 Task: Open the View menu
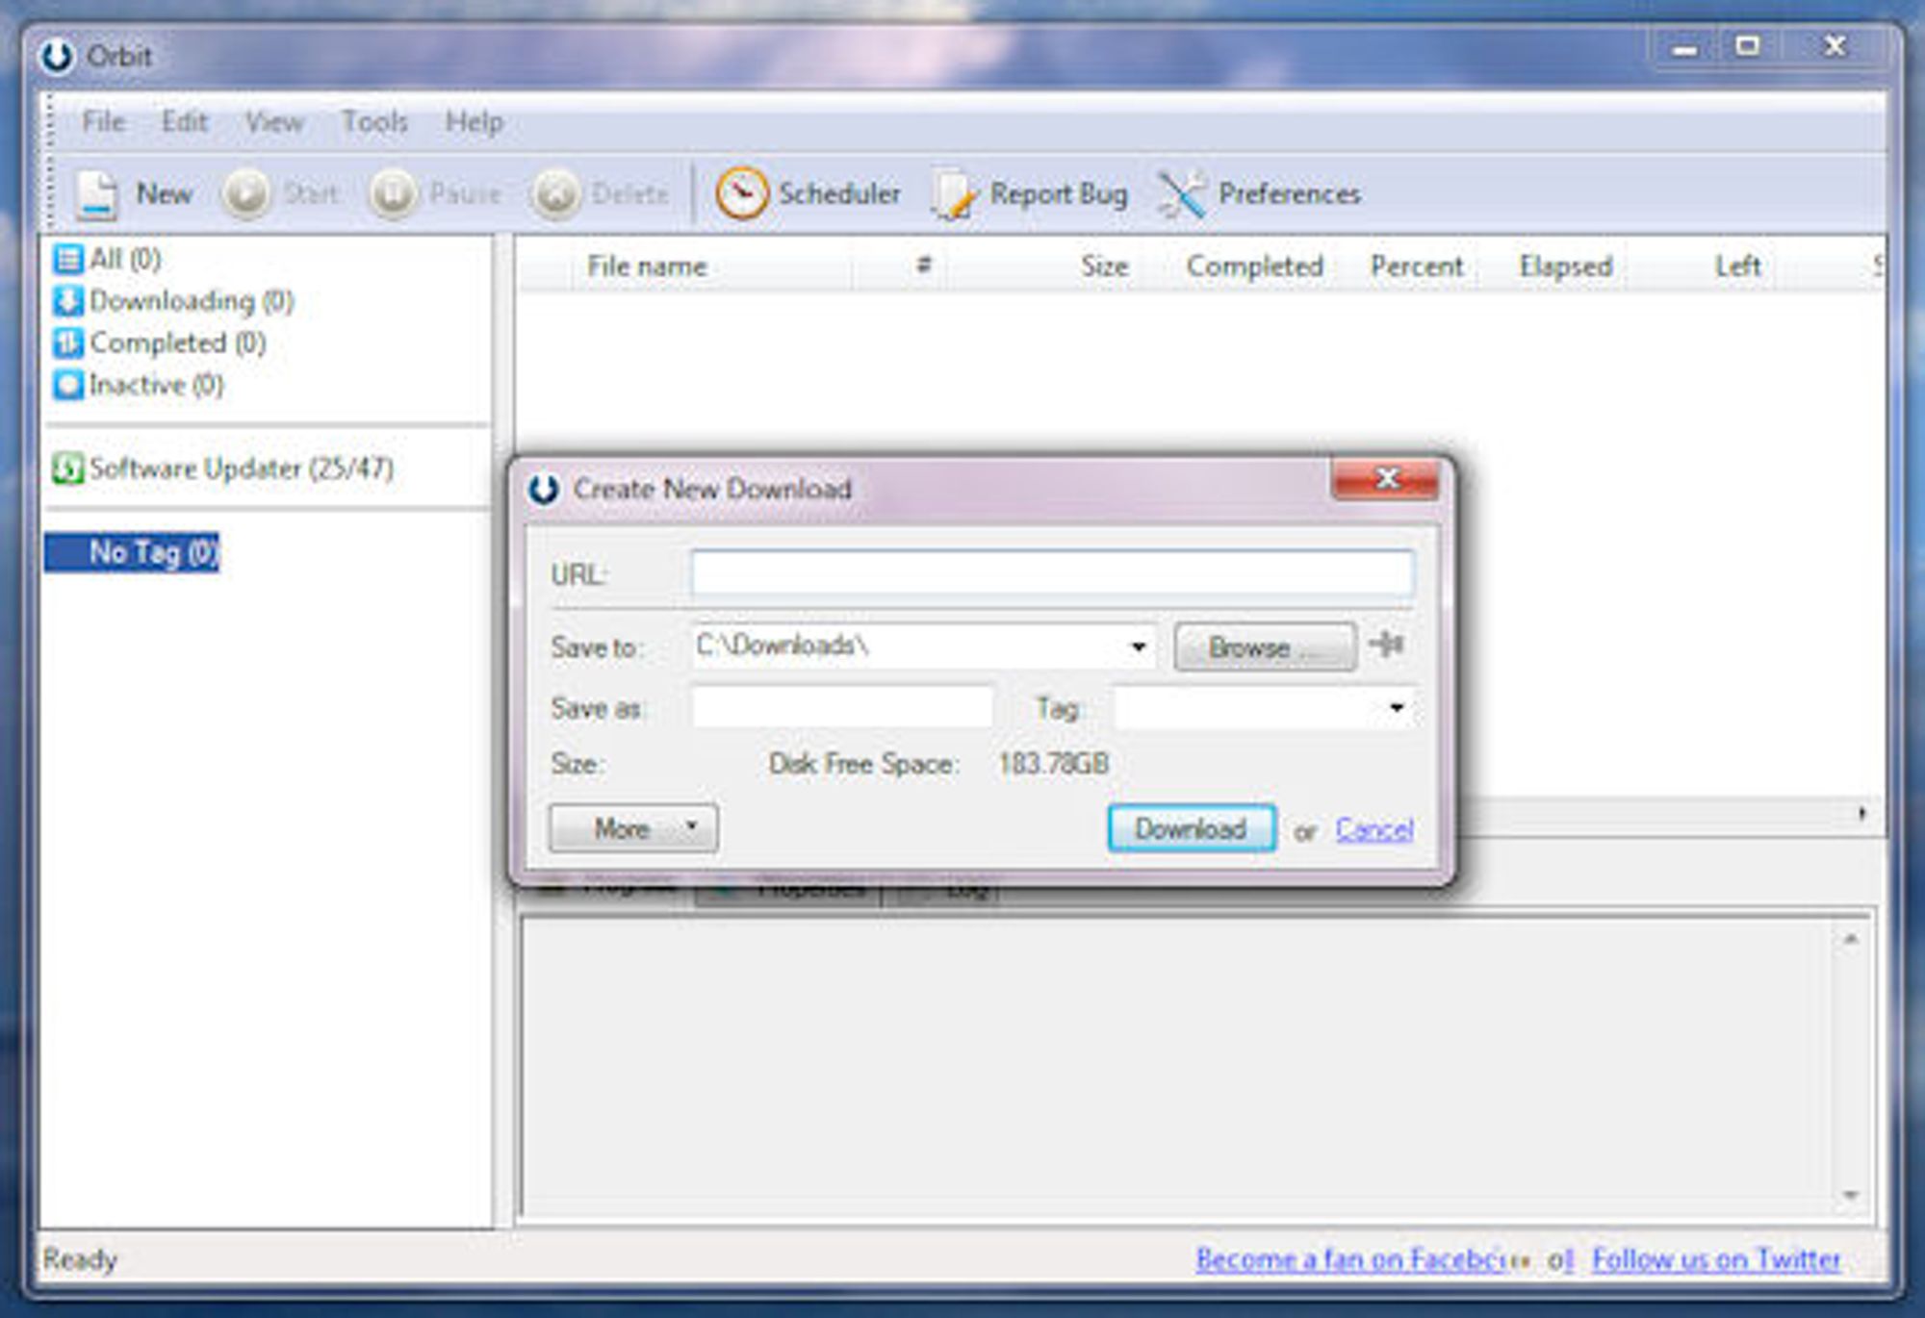tap(274, 122)
